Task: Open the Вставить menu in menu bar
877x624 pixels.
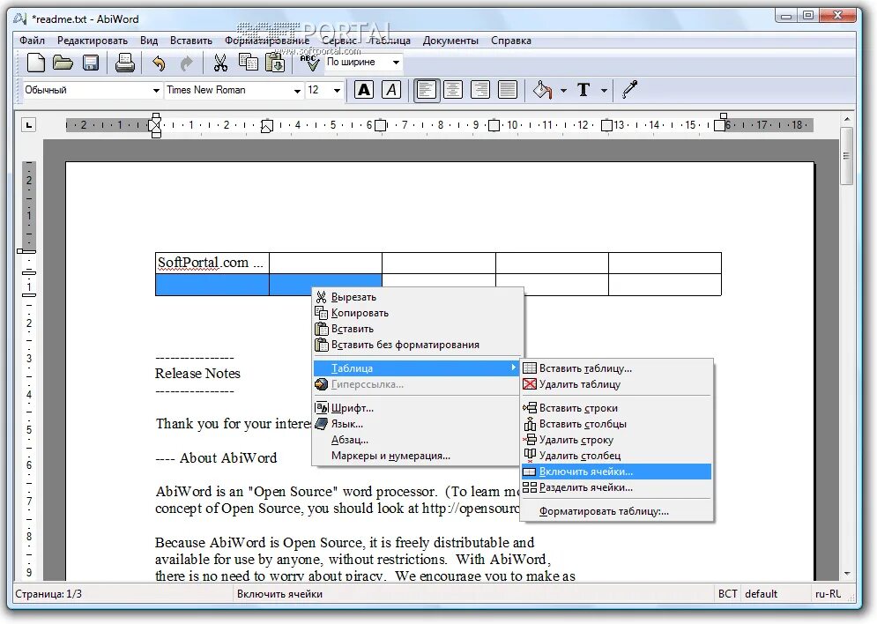Action: 190,41
